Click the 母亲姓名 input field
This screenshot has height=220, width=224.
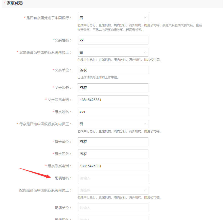click(x=113, y=112)
